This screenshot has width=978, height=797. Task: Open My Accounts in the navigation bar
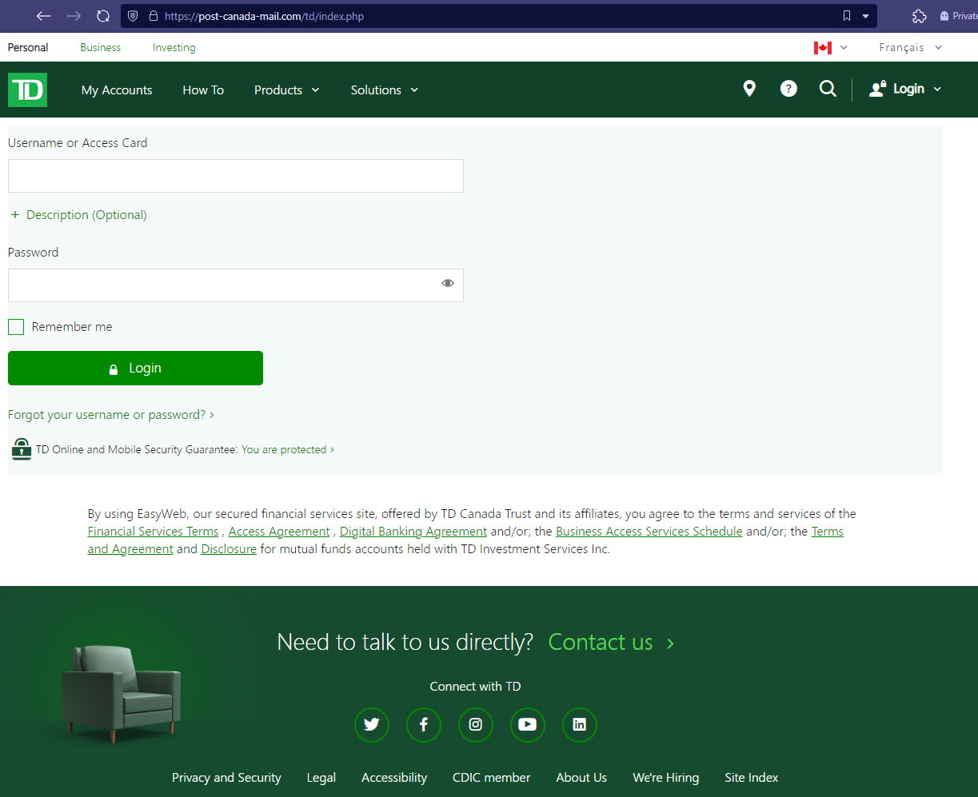117,90
